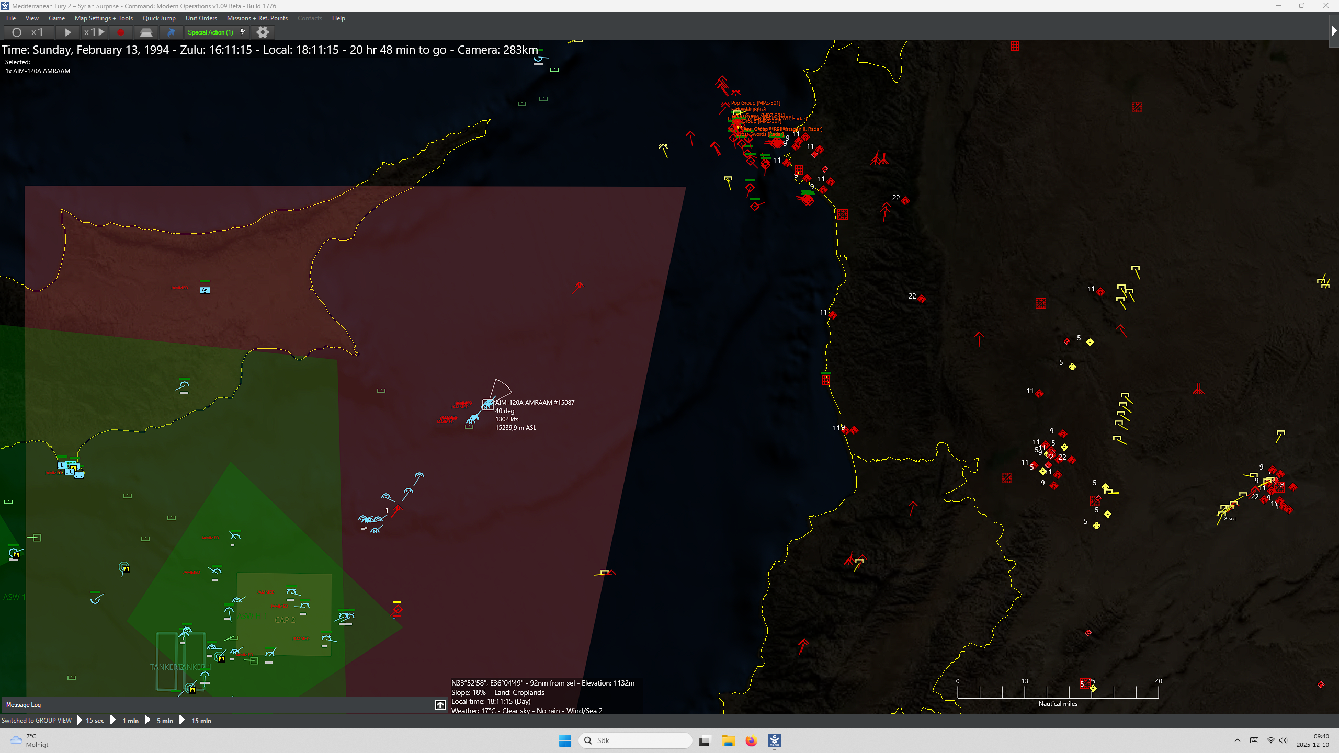This screenshot has height=753, width=1339.
Task: Click the time compression clock x1 button
Action: [x=28, y=32]
